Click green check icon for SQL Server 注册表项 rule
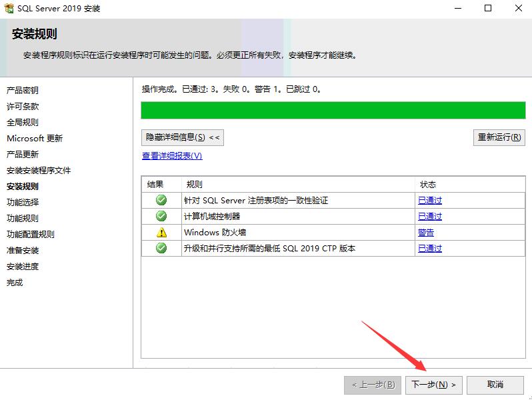The width and height of the screenshot is (532, 400). [161, 200]
